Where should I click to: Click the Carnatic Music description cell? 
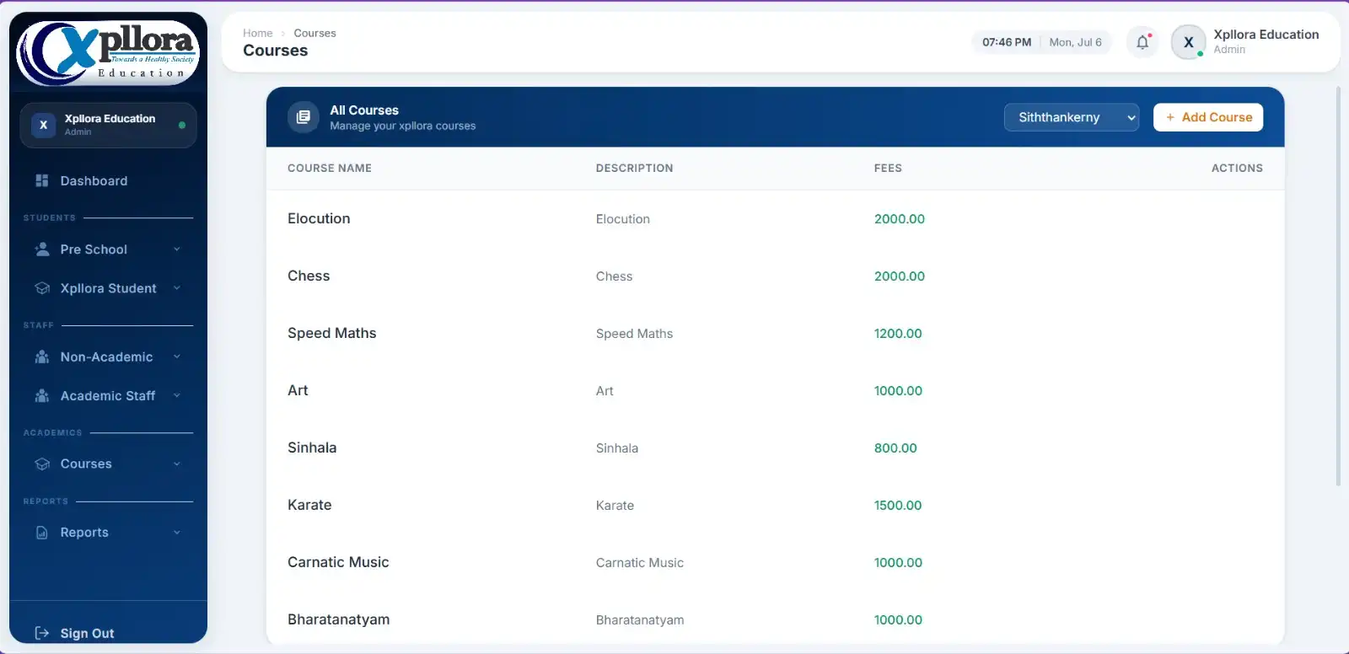tap(640, 563)
